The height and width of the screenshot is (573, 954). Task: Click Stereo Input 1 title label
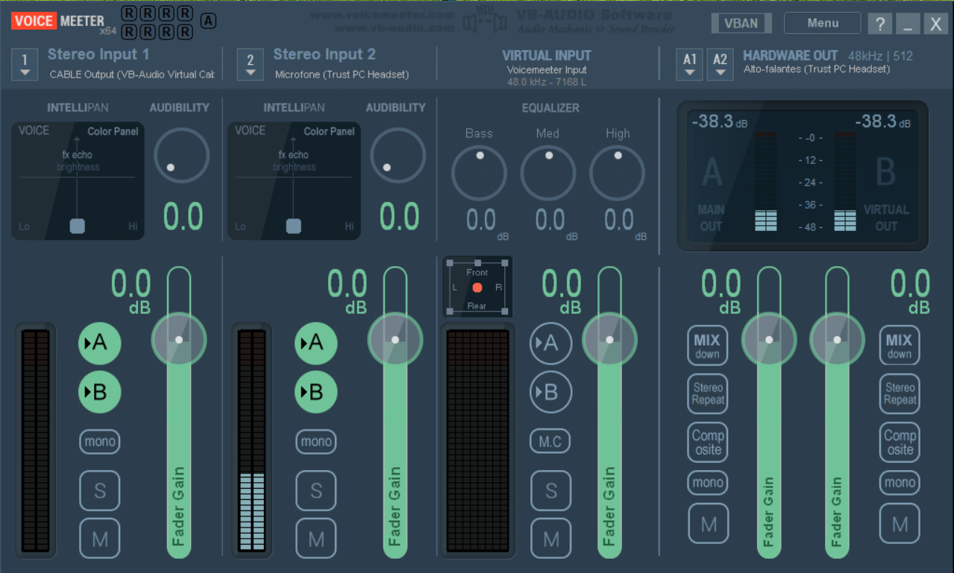98,54
